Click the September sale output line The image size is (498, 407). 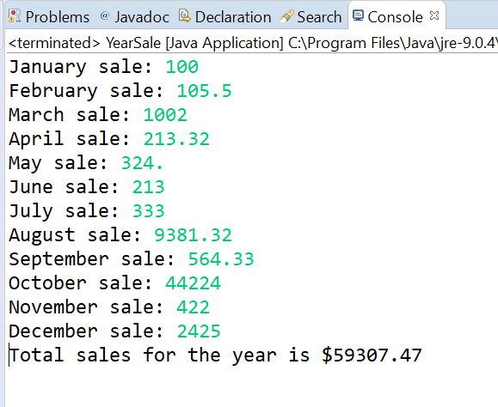tap(132, 259)
